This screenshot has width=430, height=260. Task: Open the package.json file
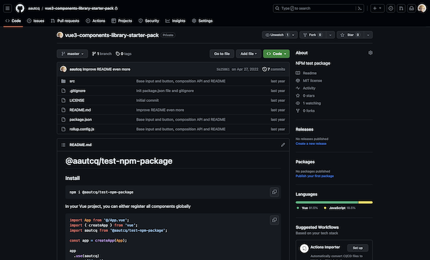(x=81, y=120)
